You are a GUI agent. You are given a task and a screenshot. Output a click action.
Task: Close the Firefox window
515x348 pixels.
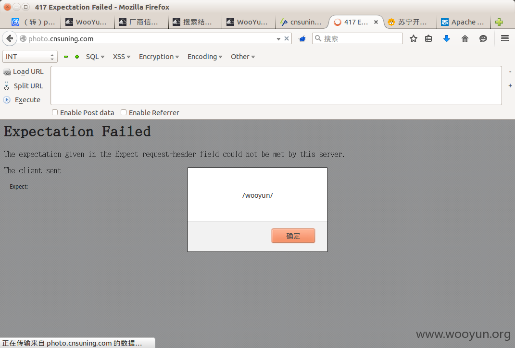click(7, 7)
